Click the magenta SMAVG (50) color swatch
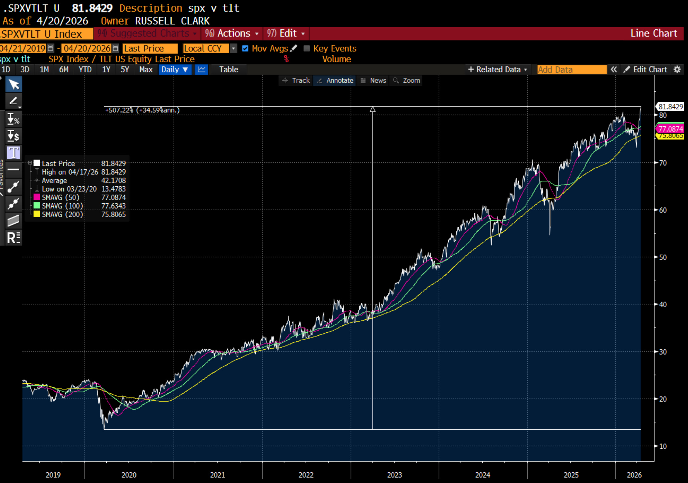Screen dimensions: 688x483 click(37, 197)
